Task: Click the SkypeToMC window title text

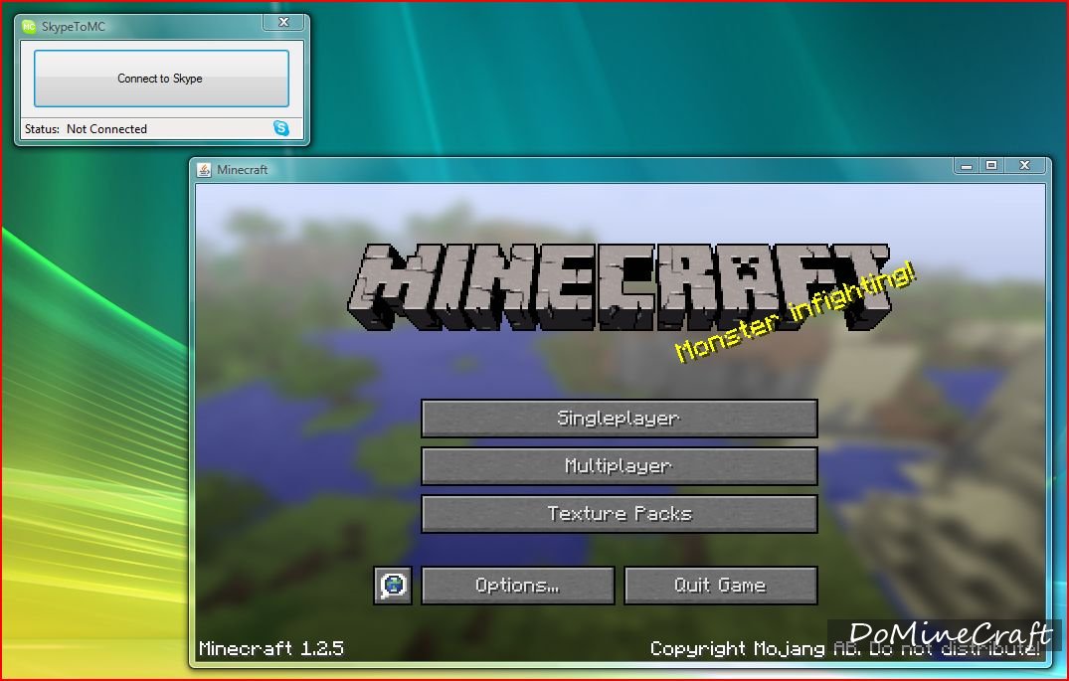Action: coord(74,27)
